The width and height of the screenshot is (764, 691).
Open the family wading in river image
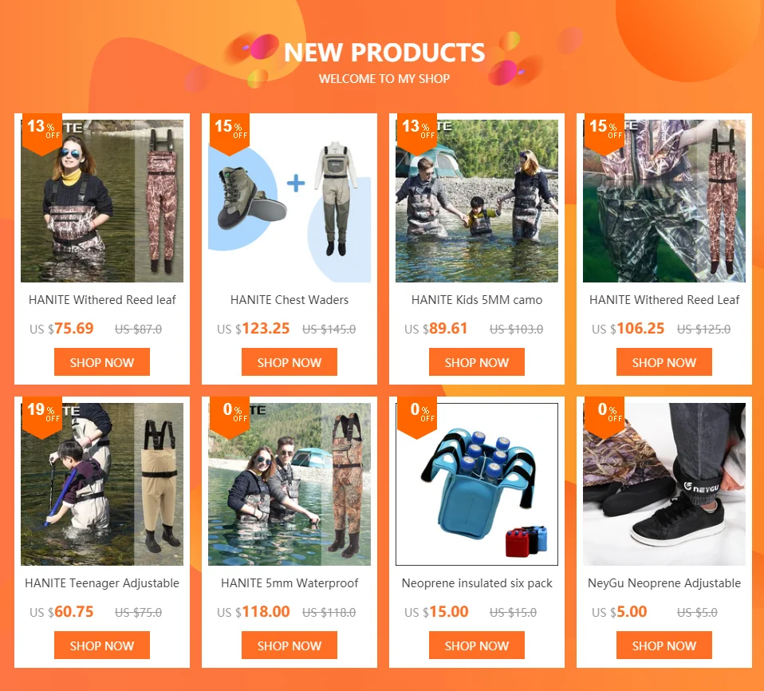click(477, 201)
